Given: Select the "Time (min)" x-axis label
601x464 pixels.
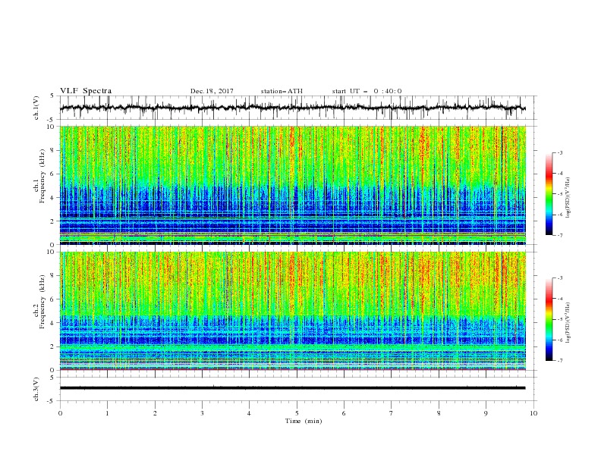Looking at the screenshot, I should tap(304, 421).
